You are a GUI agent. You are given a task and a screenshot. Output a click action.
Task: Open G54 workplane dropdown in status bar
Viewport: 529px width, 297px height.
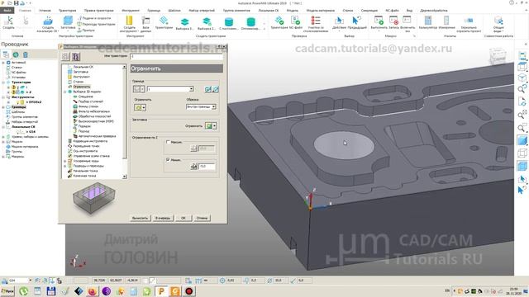pos(30,280)
